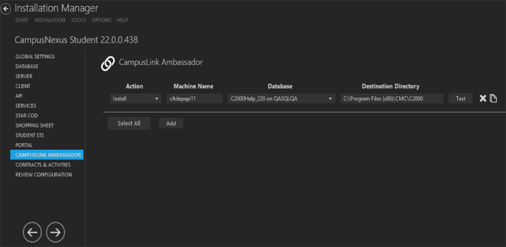Open the Action dropdown showing Install

(x=135, y=99)
